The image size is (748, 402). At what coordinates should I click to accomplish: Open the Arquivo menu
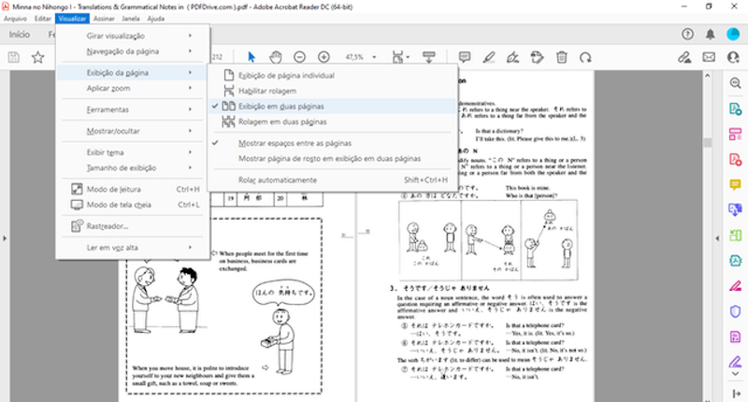coord(15,19)
